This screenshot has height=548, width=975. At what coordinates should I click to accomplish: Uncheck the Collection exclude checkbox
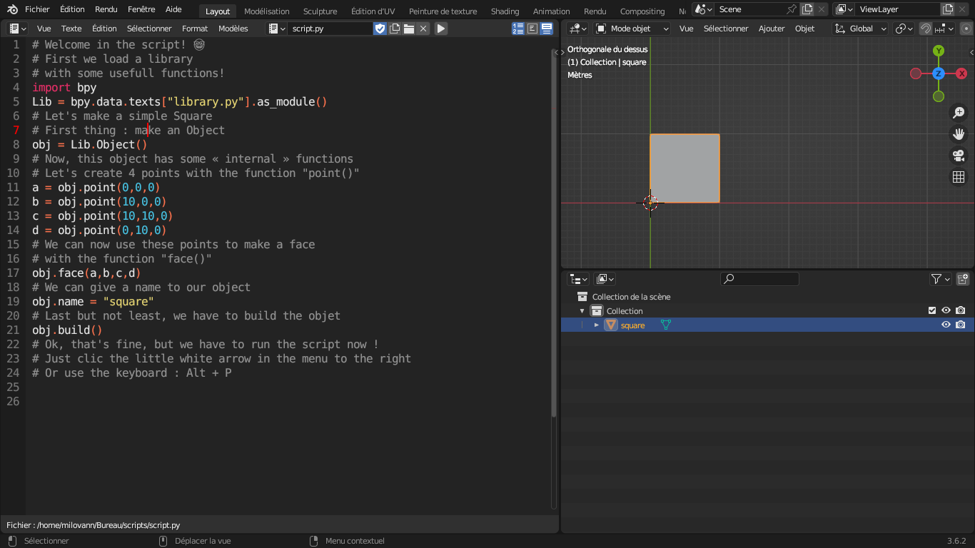[932, 310]
